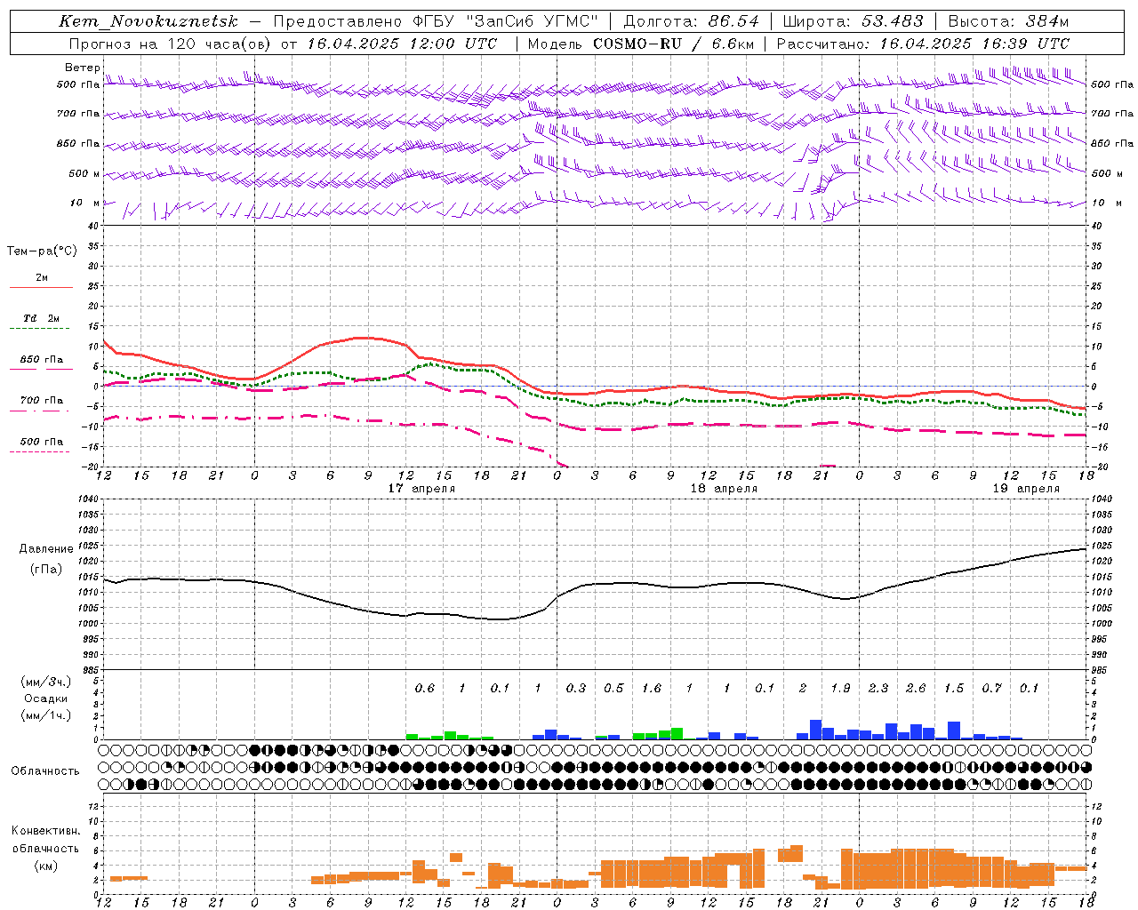Click the Тем-ра(°C) temperature panel title
1138x910 pixels.
coord(42,251)
